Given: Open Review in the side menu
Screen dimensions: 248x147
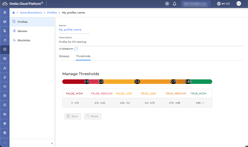Looking at the screenshot, I should [x=22, y=31].
